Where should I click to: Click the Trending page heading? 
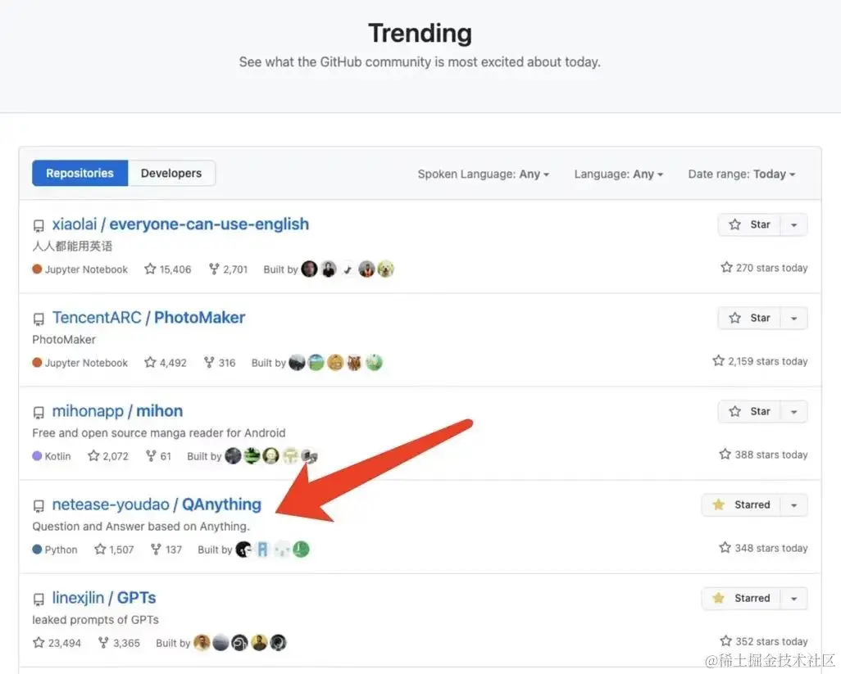point(420,34)
